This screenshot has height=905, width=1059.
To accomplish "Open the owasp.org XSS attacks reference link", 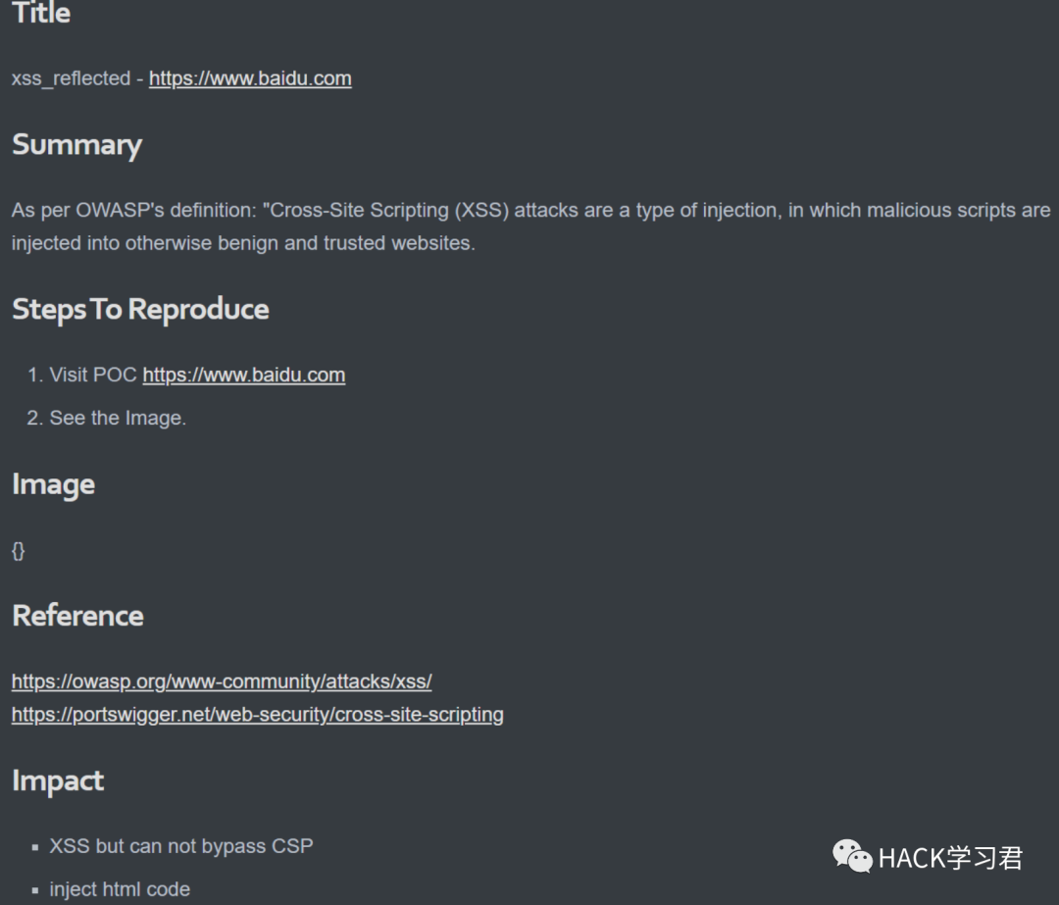I will (x=222, y=681).
